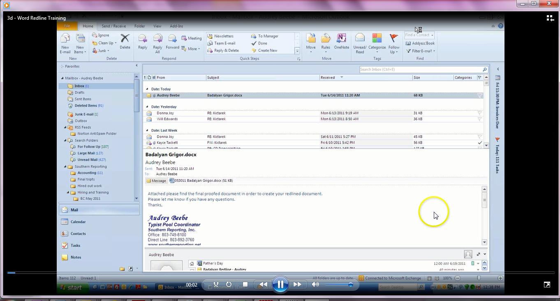This screenshot has width=560, height=301.
Task: Go to previous track in player
Action: [263, 284]
